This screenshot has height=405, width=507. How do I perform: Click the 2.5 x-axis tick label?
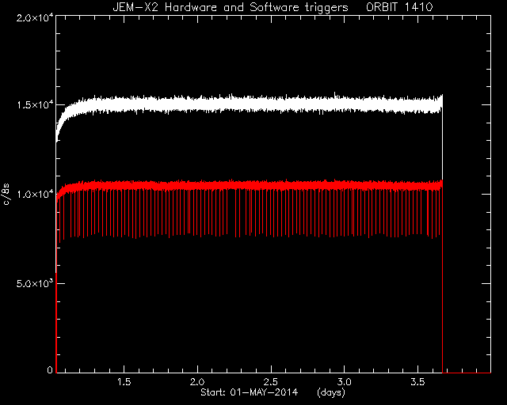(x=271, y=382)
